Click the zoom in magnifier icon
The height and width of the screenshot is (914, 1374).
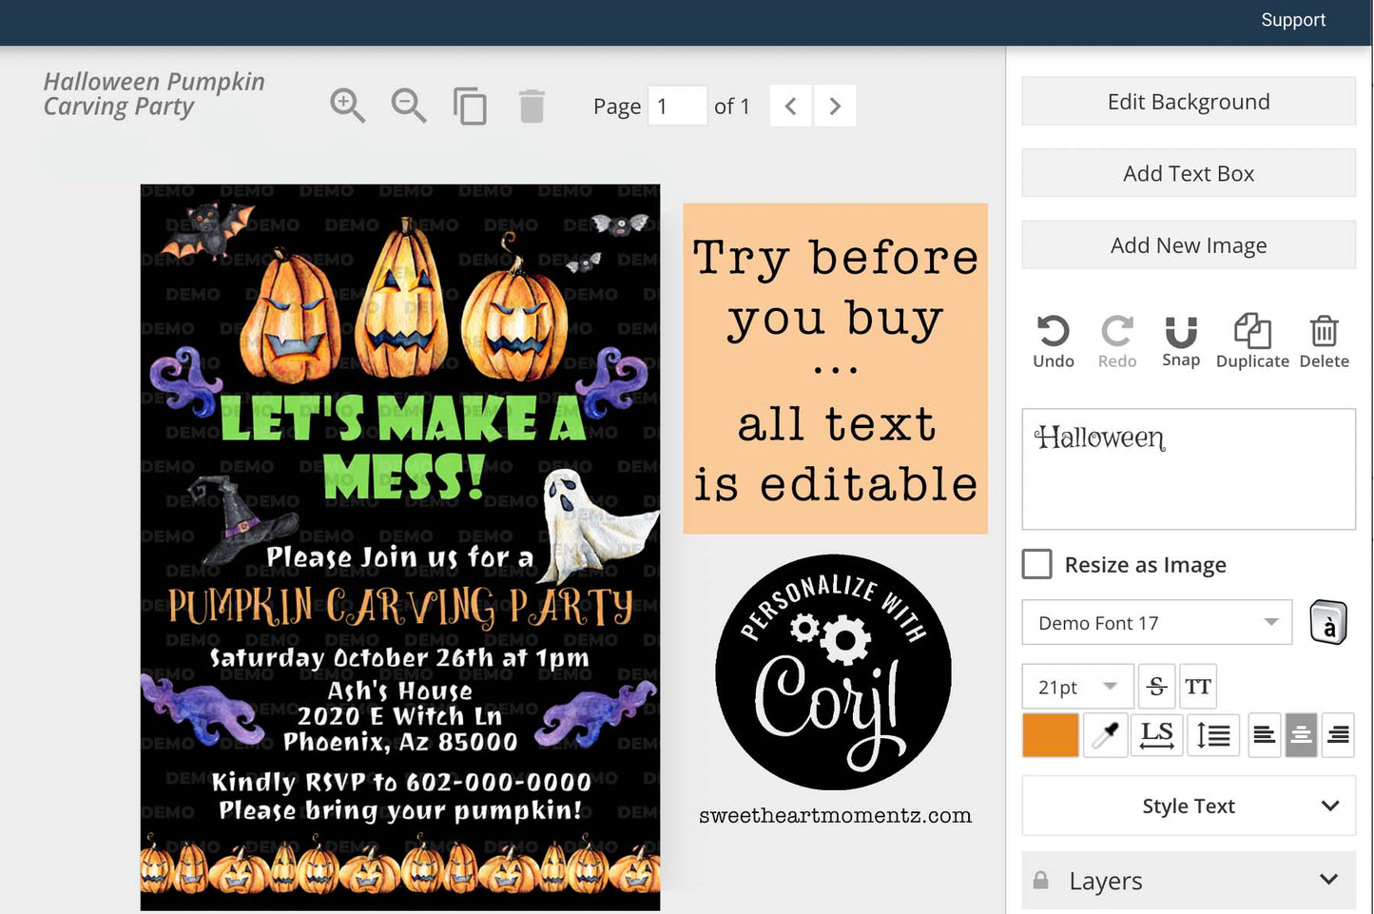click(x=347, y=105)
